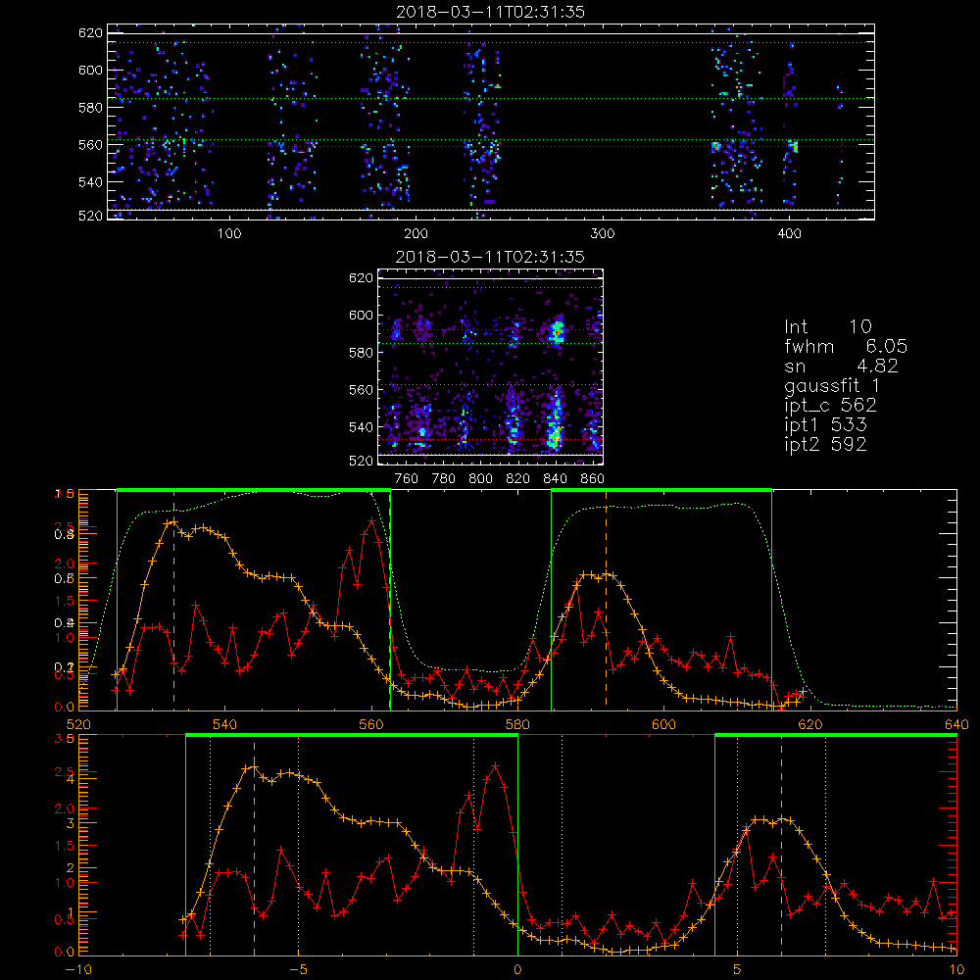This screenshot has height=980, width=980.
Task: Click the middle plot title 2018-03-11T02:31:35
Action: click(x=490, y=257)
